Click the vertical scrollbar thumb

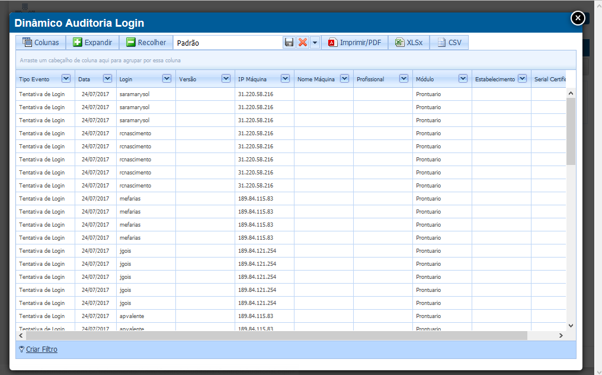point(571,131)
